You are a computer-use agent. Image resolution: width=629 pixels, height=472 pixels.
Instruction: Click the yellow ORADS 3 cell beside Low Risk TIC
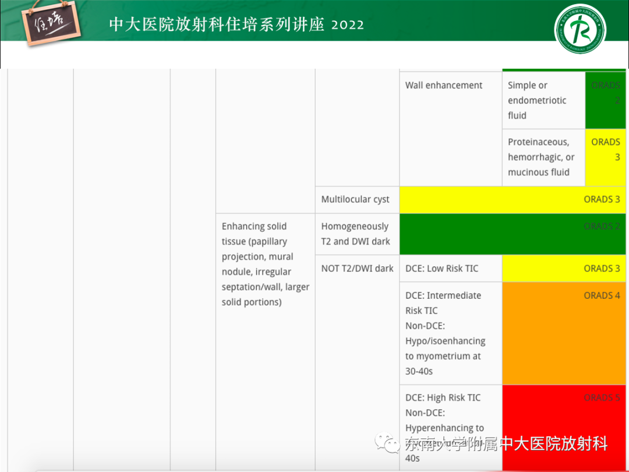click(564, 269)
